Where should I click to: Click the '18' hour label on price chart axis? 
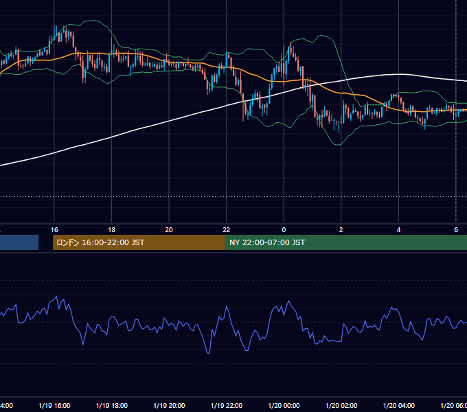(111, 230)
